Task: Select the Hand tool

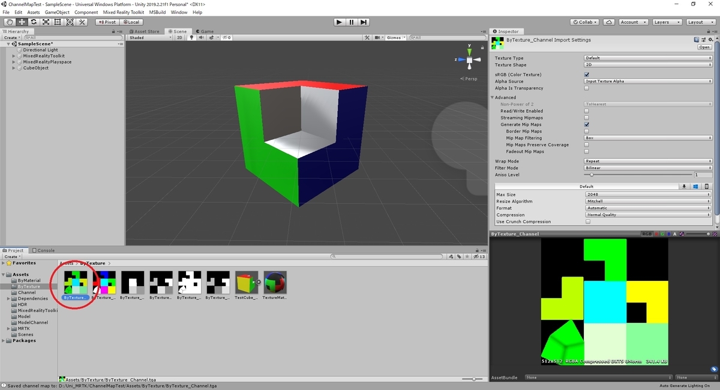Action: tap(10, 22)
